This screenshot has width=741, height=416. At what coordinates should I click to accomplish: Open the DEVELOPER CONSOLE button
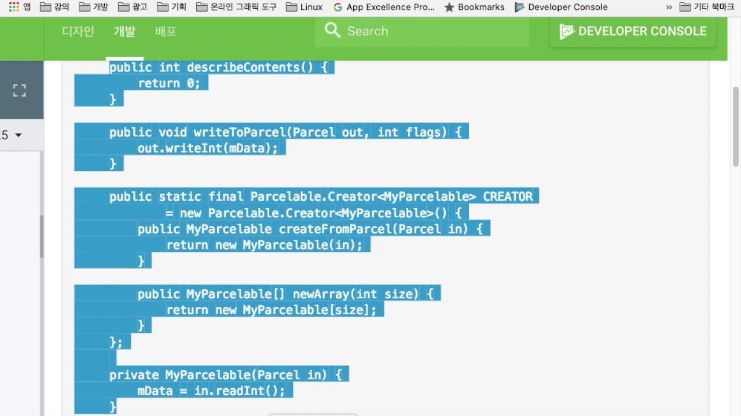click(x=633, y=31)
